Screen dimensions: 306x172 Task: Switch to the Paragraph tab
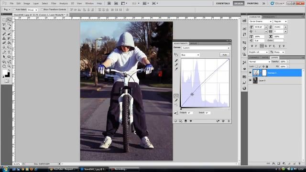[x=269, y=17]
